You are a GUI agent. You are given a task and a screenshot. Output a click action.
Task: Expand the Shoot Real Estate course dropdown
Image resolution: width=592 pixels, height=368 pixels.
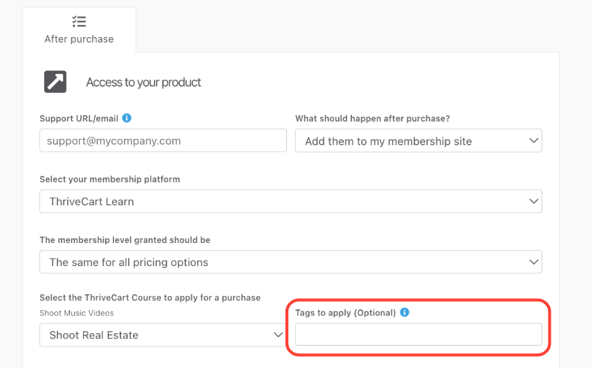pos(162,334)
